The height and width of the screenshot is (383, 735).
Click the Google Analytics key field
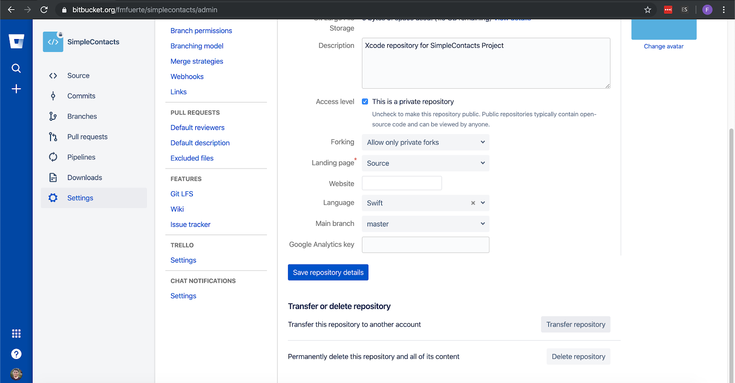pos(425,245)
